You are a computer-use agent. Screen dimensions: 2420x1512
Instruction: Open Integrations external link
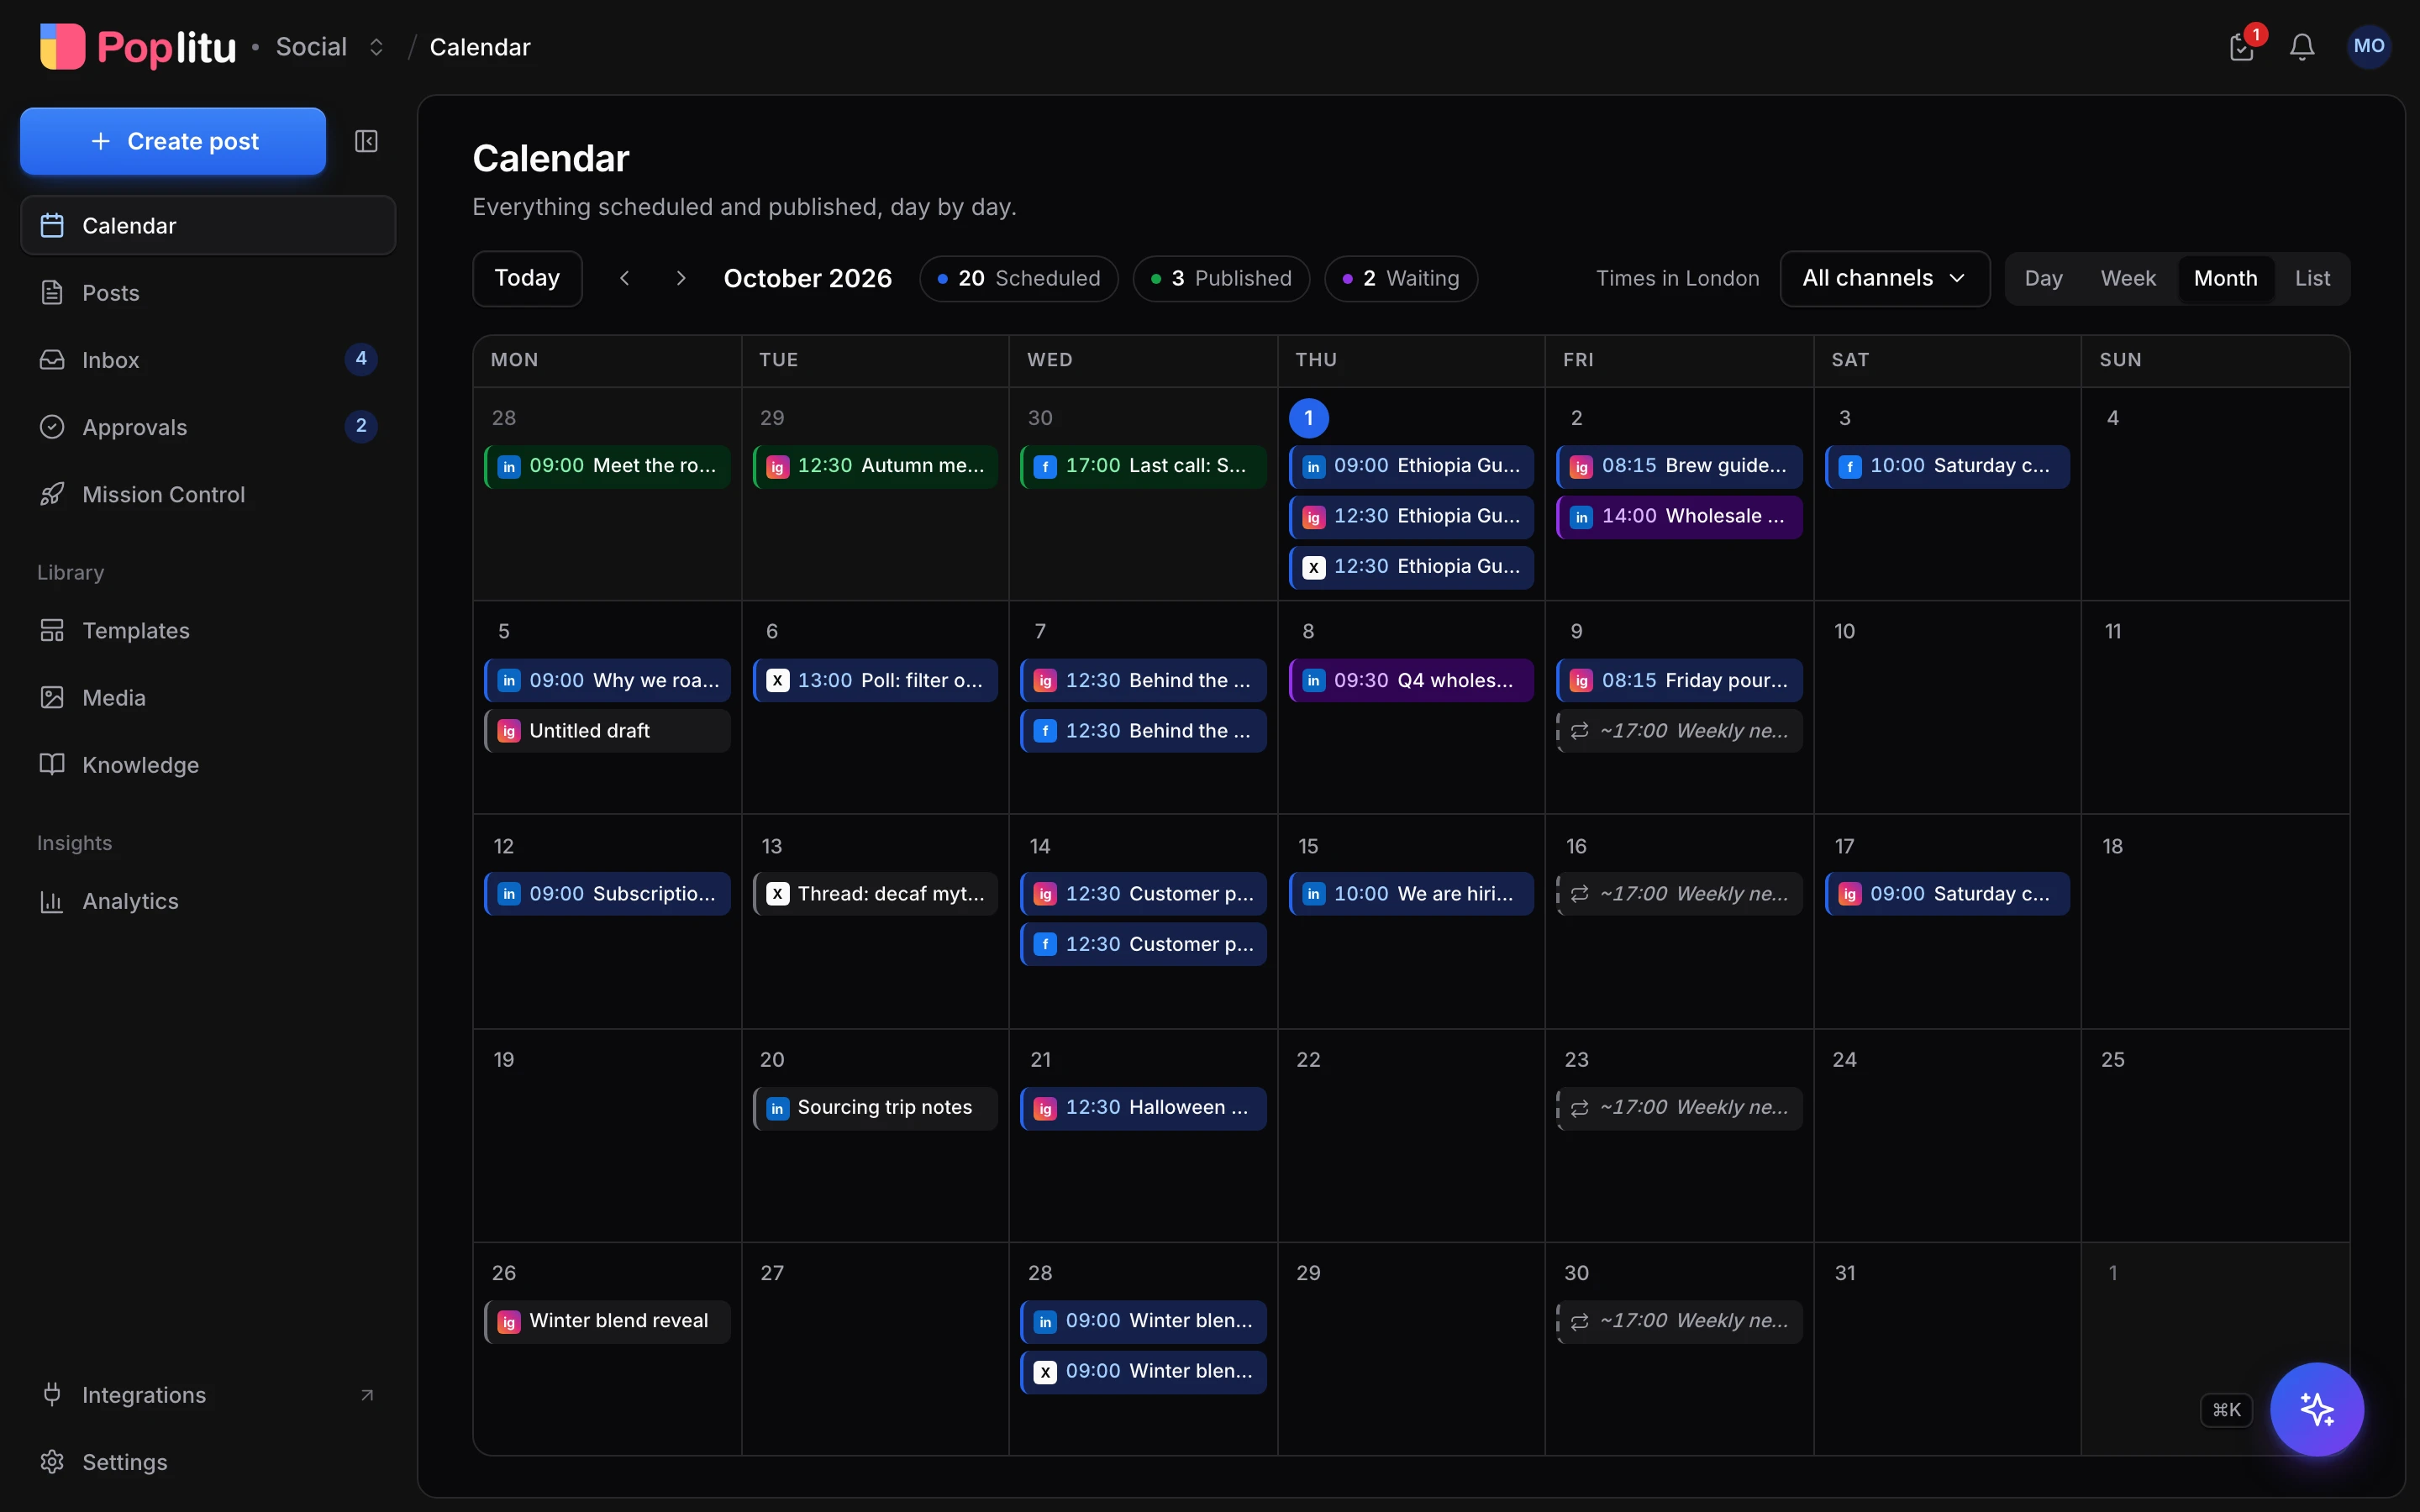[208, 1394]
